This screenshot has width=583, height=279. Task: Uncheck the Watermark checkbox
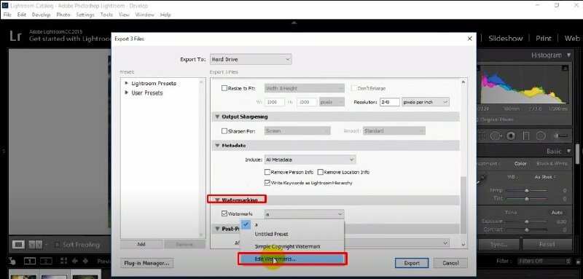tap(224, 213)
